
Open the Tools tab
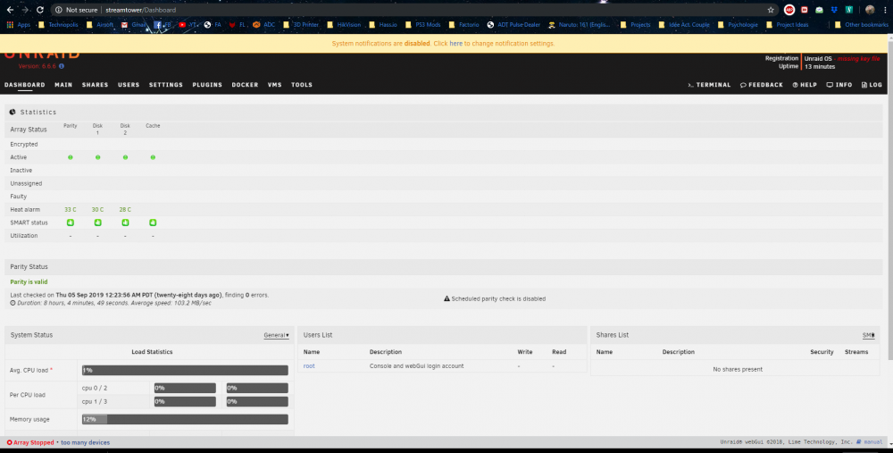pos(302,85)
